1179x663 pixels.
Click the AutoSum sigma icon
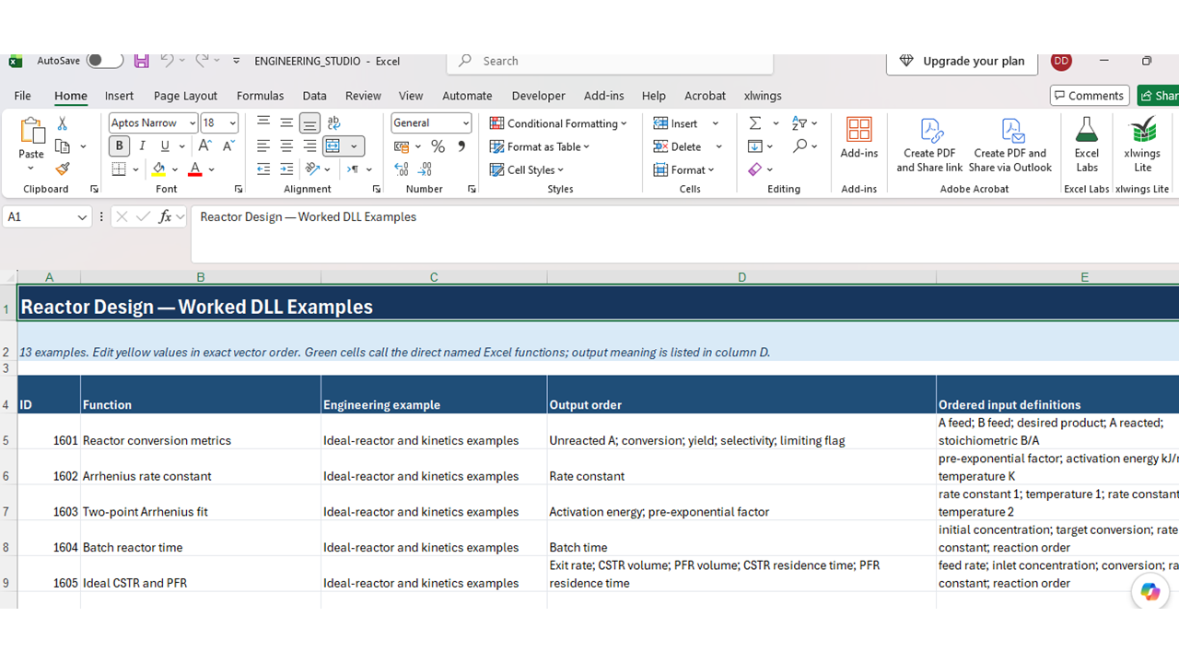[x=754, y=123]
